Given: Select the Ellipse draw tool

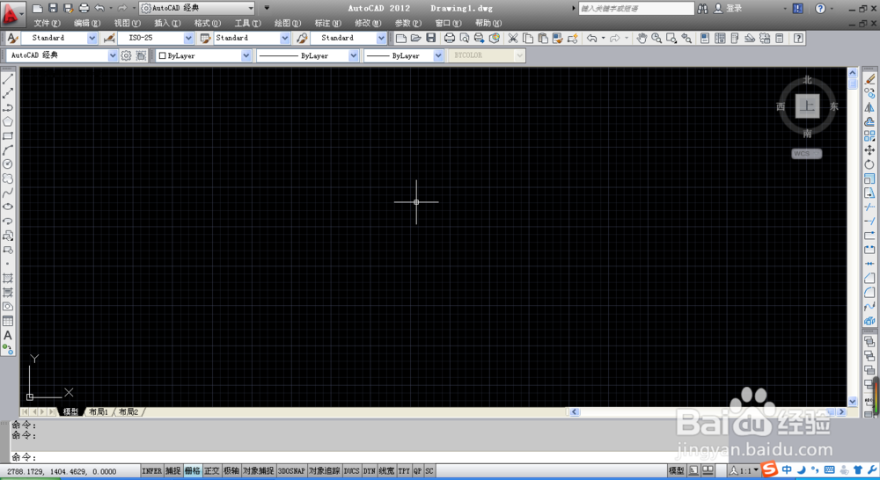Looking at the screenshot, I should [8, 207].
